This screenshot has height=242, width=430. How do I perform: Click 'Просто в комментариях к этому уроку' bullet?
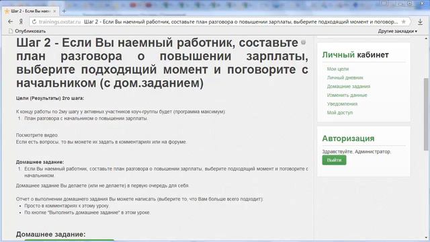(67, 206)
